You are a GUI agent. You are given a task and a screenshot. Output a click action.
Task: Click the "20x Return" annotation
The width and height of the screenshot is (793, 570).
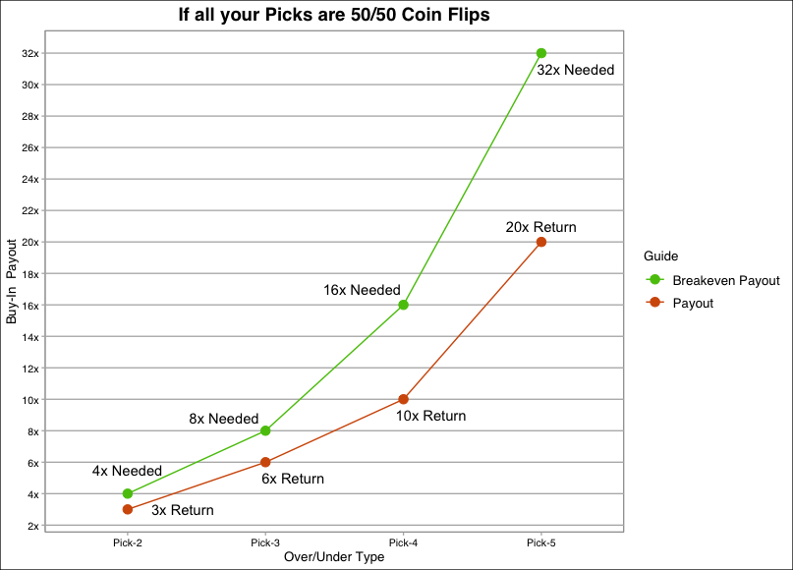tap(540, 227)
